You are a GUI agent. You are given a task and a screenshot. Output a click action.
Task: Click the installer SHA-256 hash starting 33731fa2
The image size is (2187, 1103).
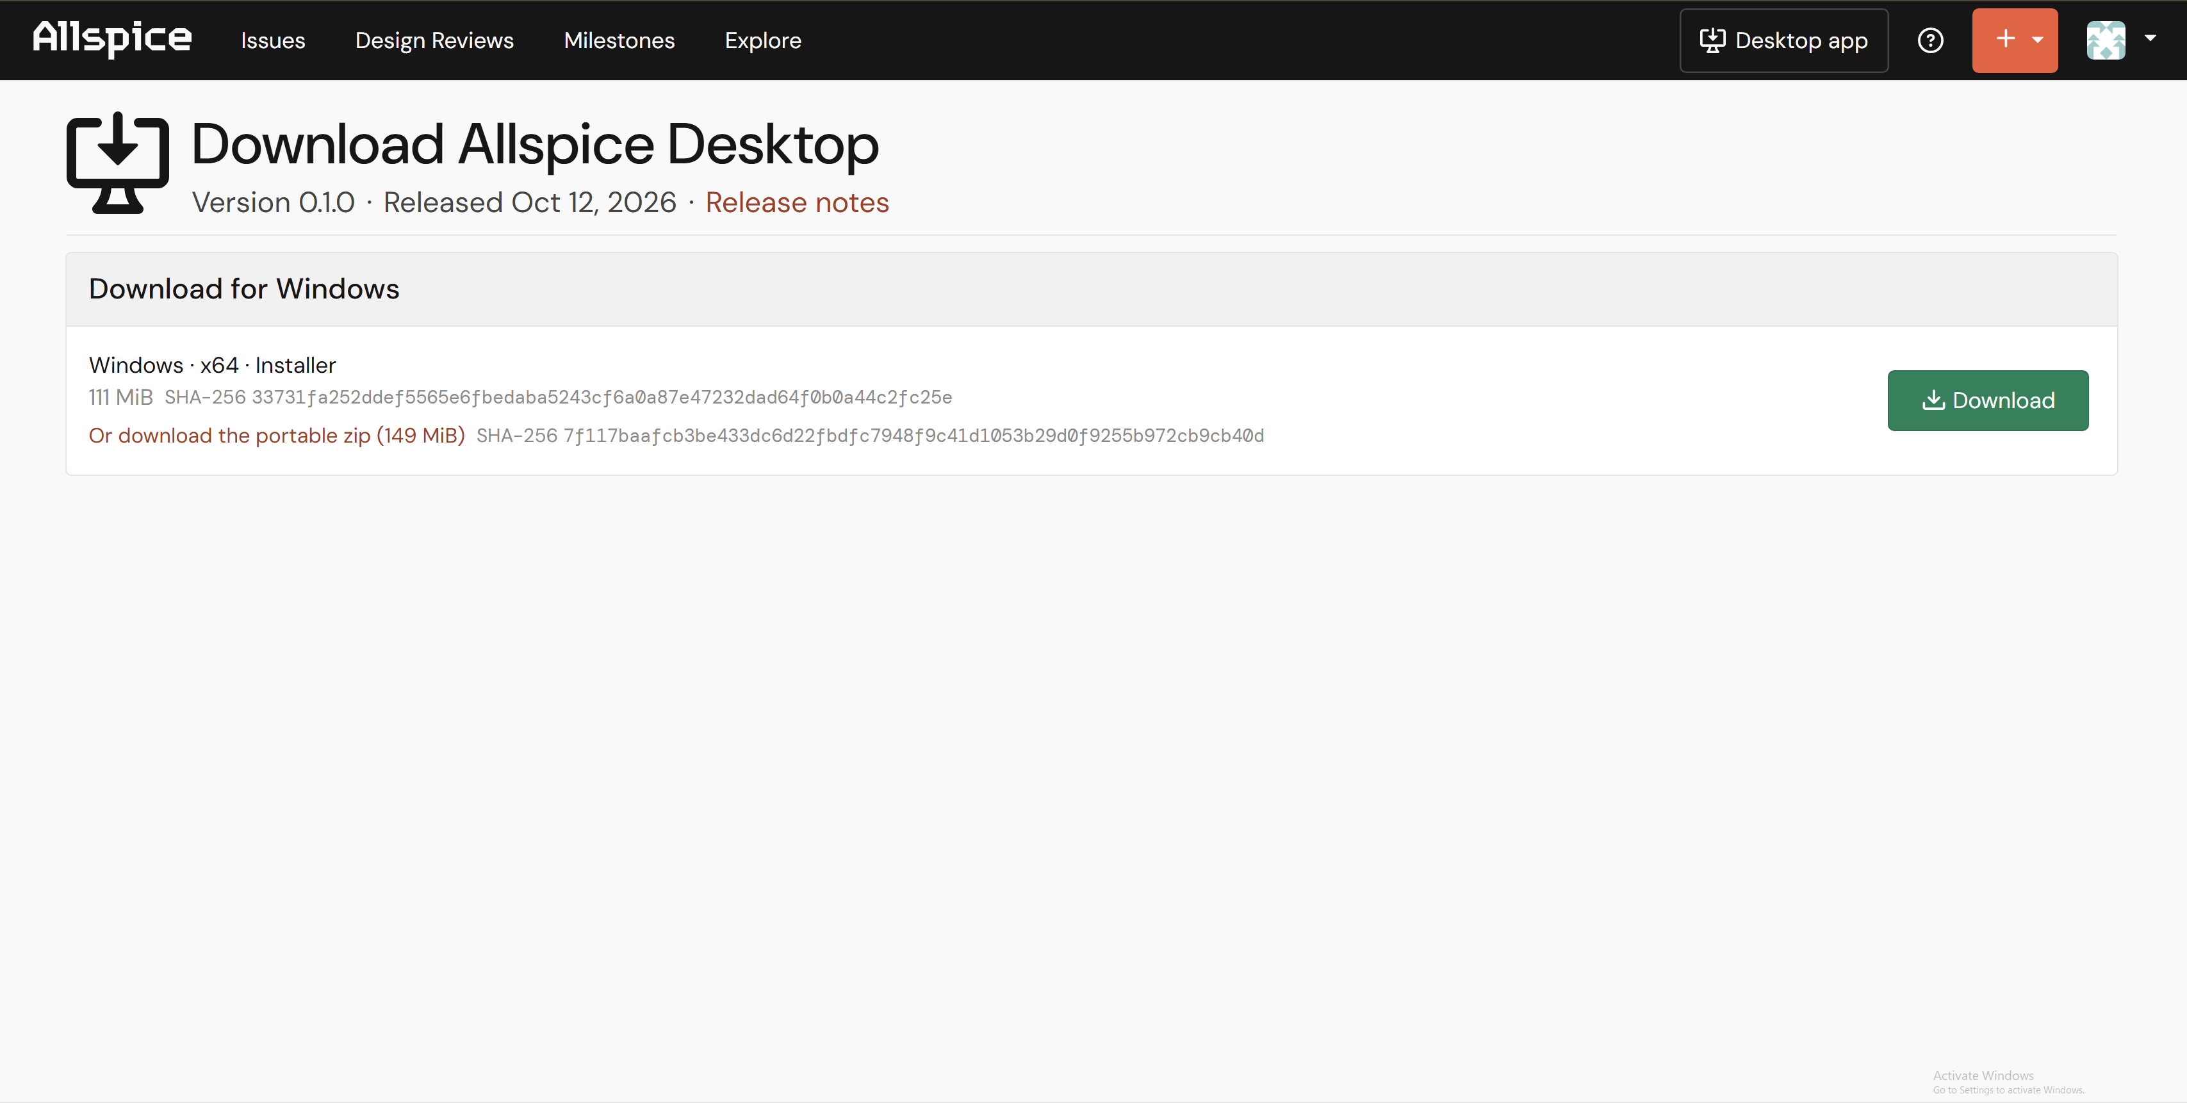tap(601, 397)
